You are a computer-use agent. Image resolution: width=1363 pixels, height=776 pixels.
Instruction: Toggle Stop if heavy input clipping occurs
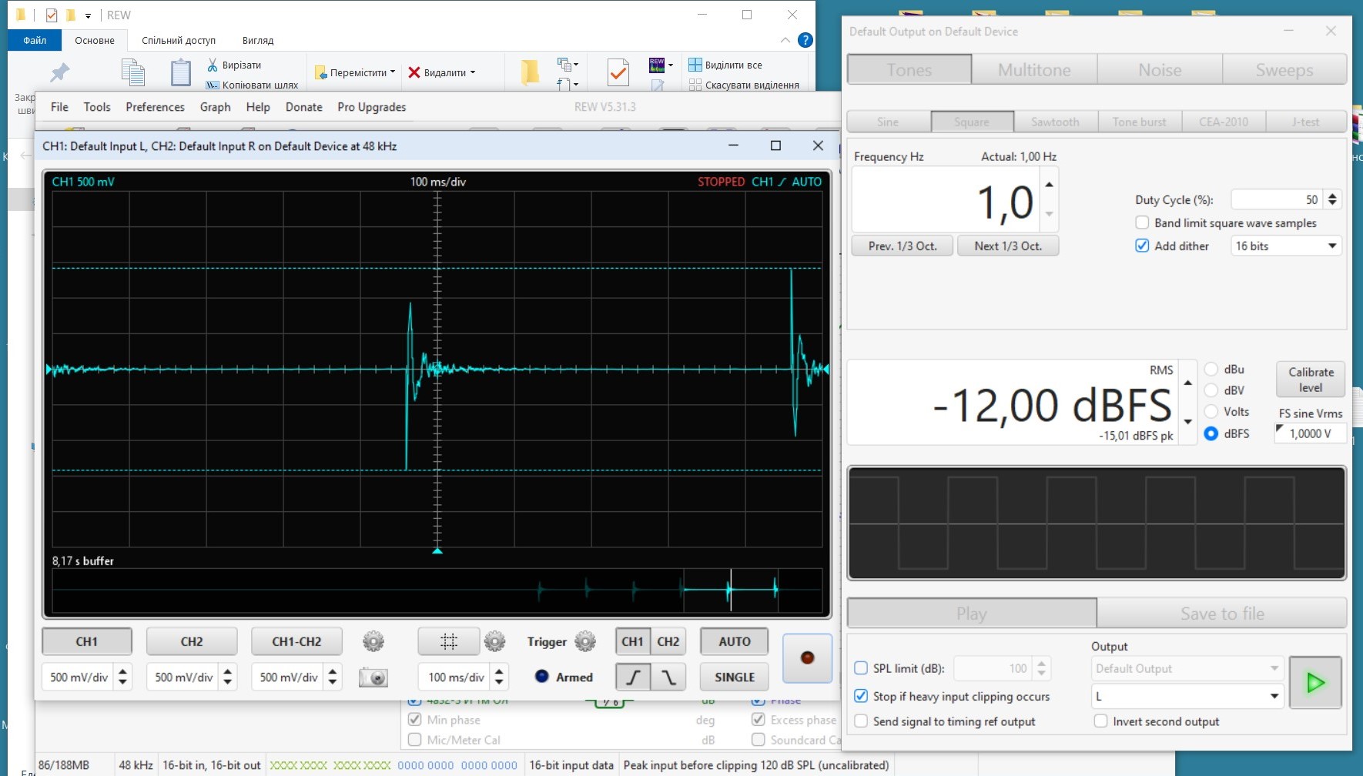click(862, 697)
